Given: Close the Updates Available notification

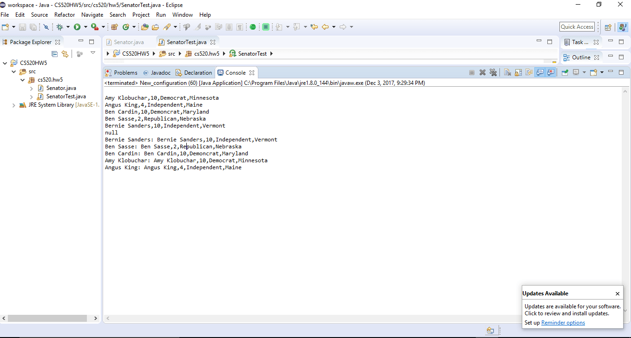Looking at the screenshot, I should coord(617,293).
